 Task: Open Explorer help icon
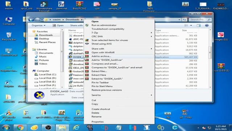click(x=207, y=25)
